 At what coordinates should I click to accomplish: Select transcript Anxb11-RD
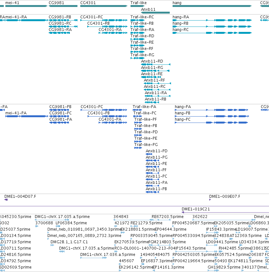click(156, 64)
